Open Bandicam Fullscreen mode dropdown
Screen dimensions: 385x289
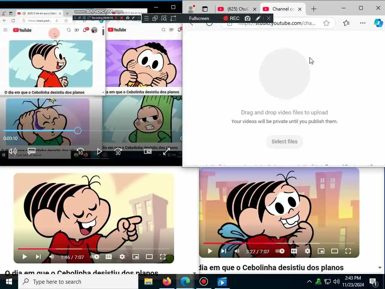(199, 18)
